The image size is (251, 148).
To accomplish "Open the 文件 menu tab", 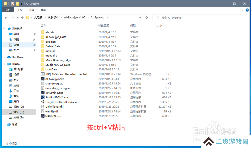I will (x=8, y=10).
